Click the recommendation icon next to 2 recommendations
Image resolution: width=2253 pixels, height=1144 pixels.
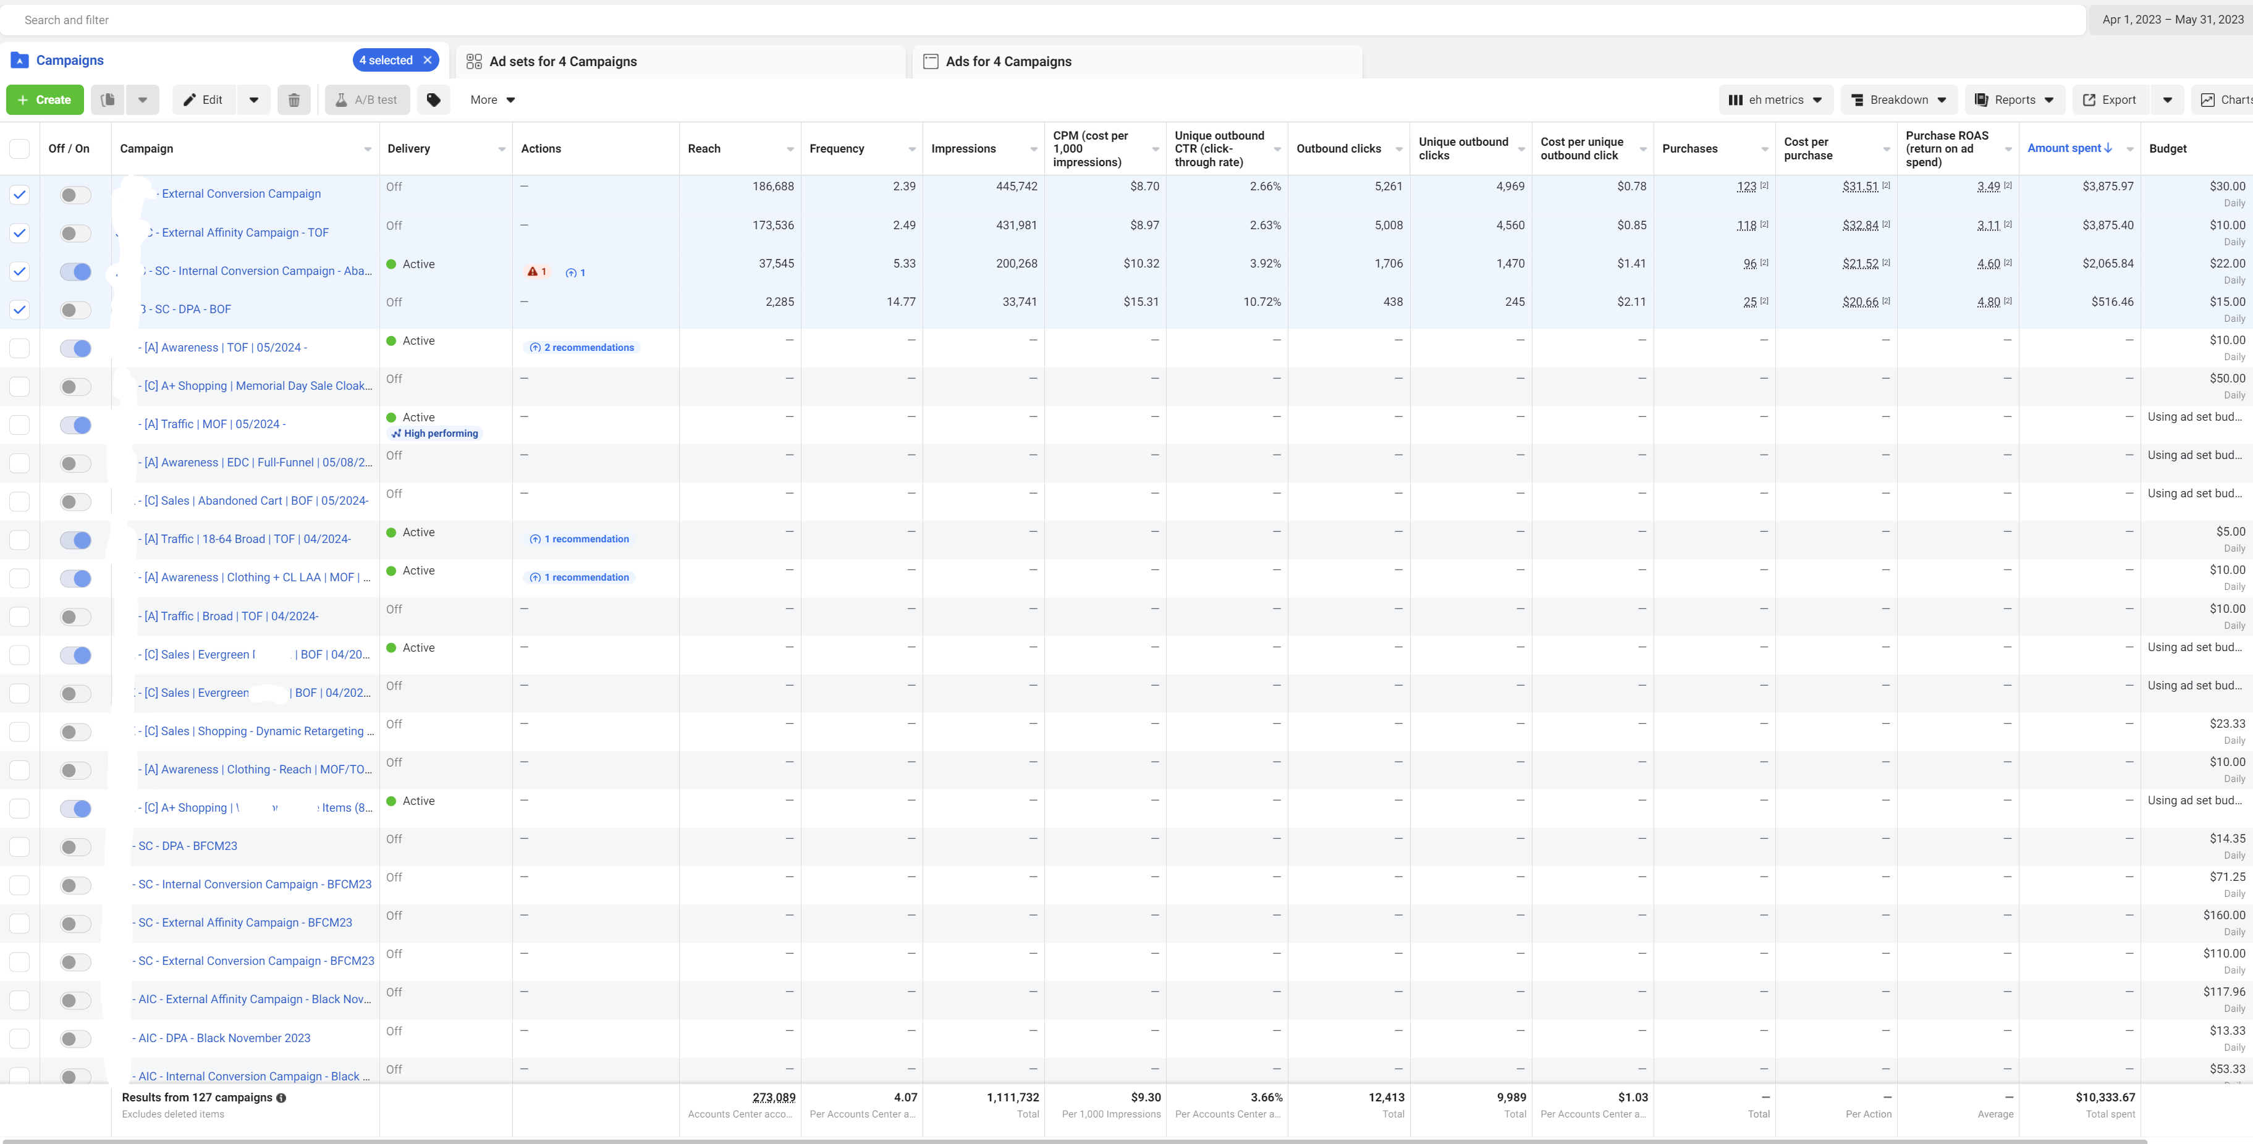tap(535, 348)
